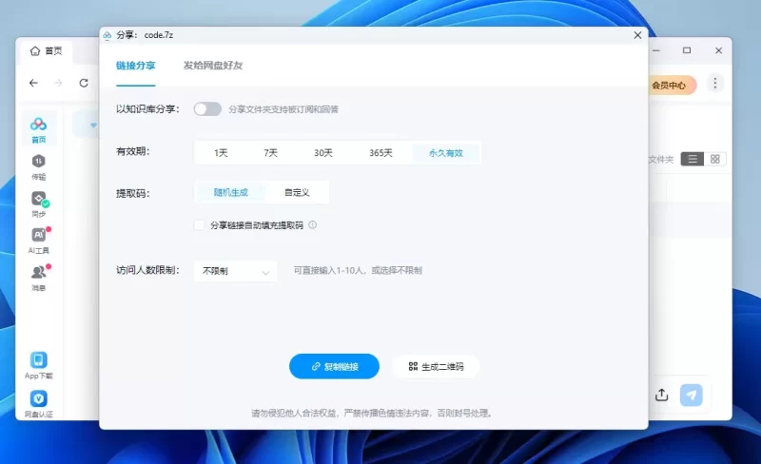Select 永久有效 validity period
Screen dimensions: 761x464
(446, 153)
